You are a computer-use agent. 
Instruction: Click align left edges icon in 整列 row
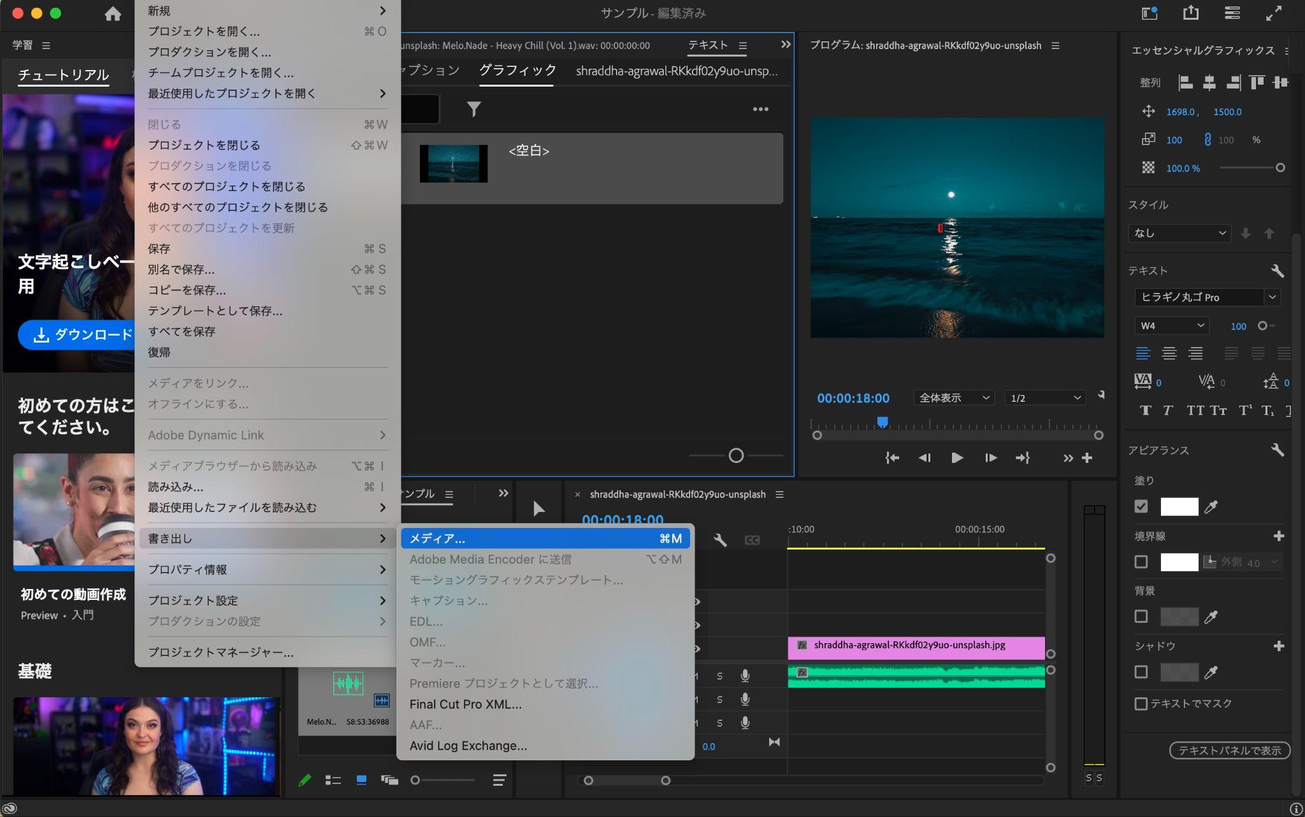pyautogui.click(x=1185, y=82)
